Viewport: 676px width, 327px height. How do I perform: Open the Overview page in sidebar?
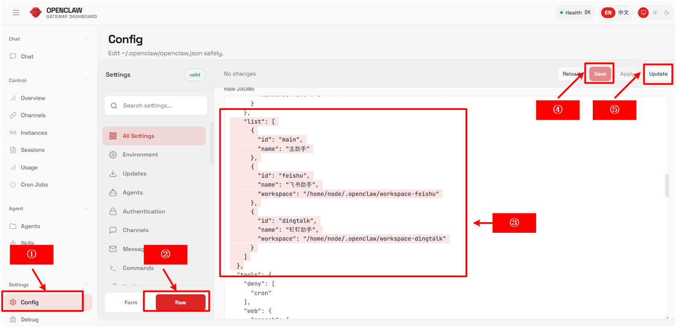(x=33, y=98)
